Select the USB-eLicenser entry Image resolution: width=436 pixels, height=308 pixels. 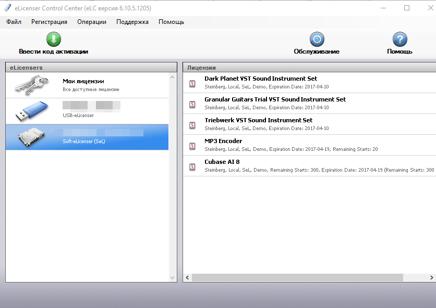point(87,111)
